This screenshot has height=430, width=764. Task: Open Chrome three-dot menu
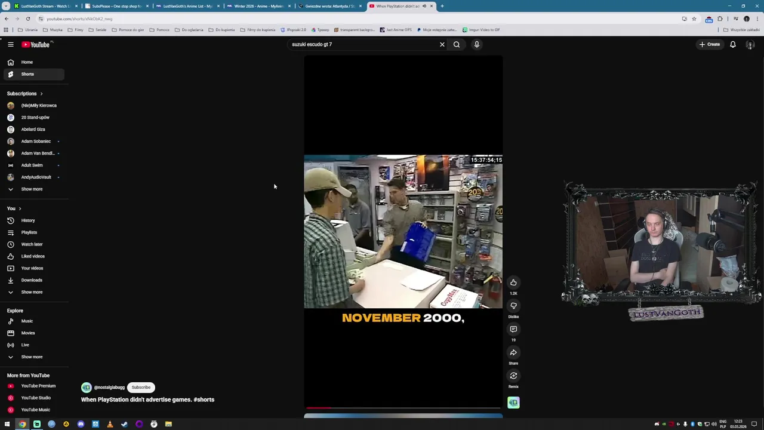pyautogui.click(x=756, y=19)
